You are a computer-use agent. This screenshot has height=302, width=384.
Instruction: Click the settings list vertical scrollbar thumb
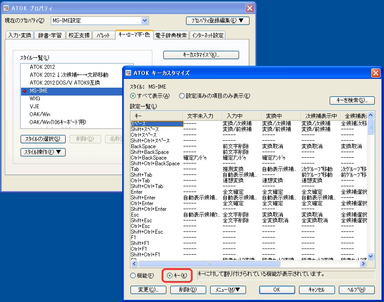pos(371,127)
